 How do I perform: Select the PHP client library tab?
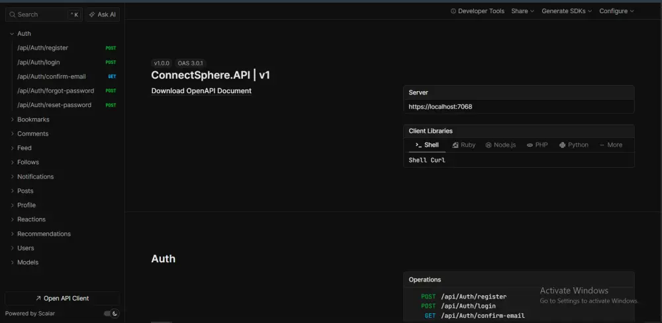click(x=537, y=145)
